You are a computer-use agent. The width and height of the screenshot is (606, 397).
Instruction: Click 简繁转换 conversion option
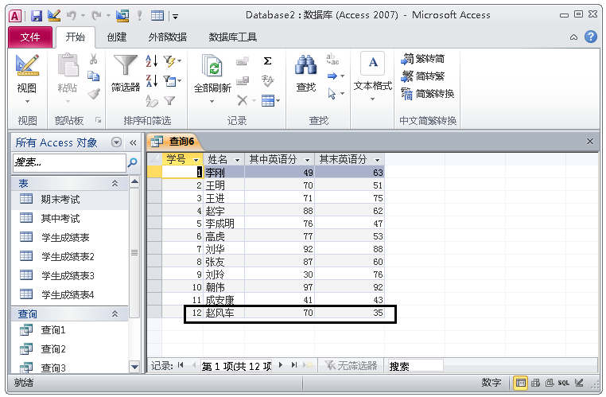[427, 94]
